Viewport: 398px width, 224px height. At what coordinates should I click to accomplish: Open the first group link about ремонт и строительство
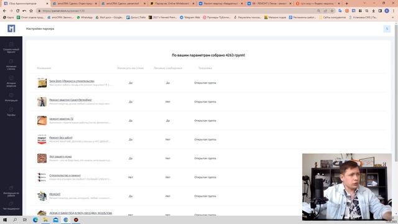(72, 81)
